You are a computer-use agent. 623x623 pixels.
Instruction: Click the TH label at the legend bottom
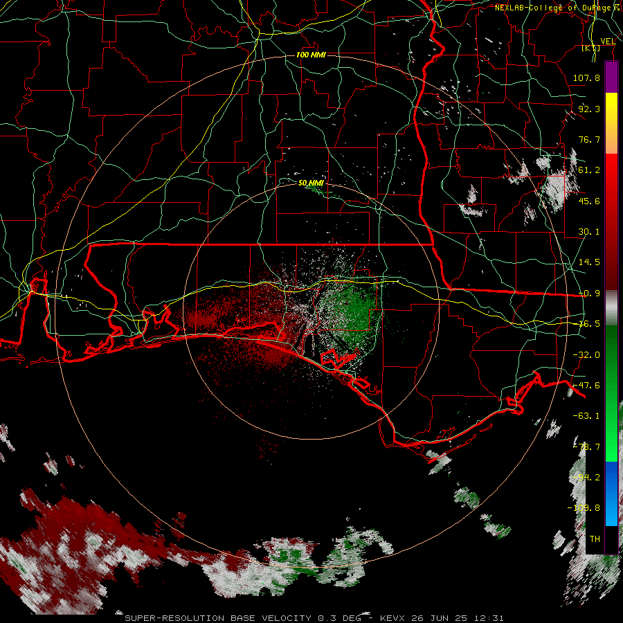coord(595,539)
